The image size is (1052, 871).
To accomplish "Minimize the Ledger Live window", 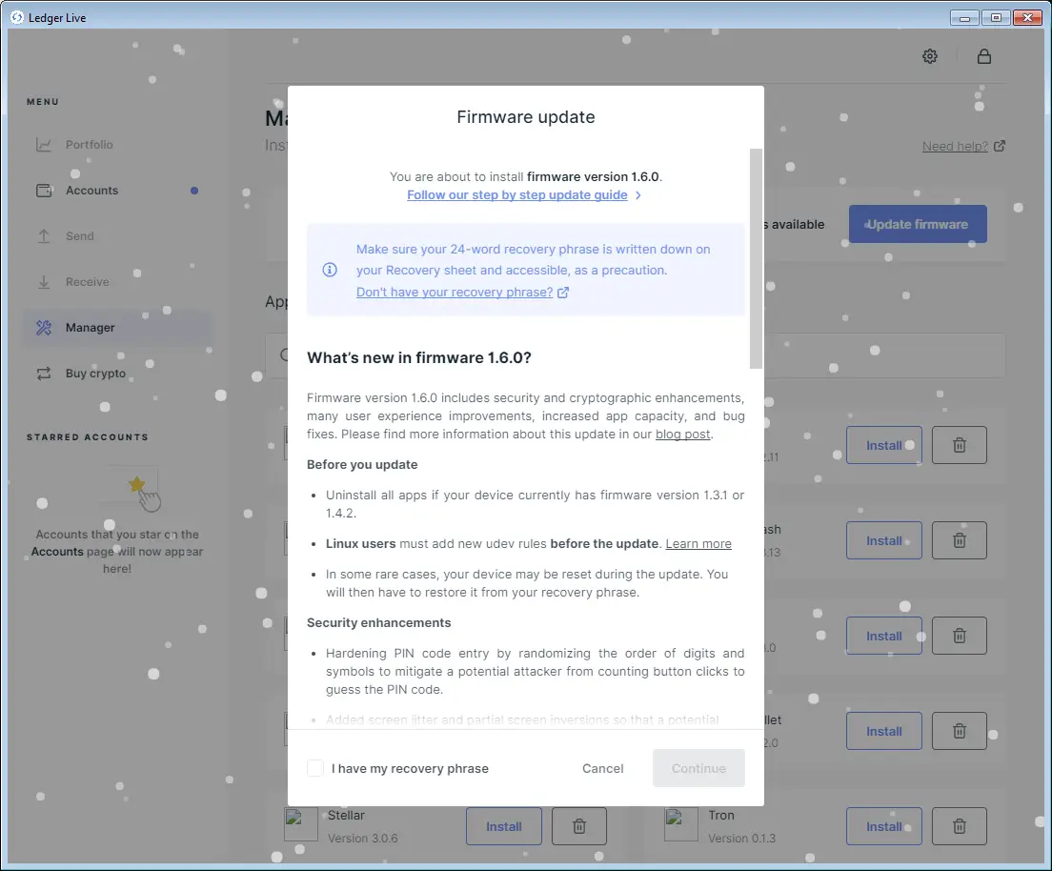I will [x=964, y=18].
